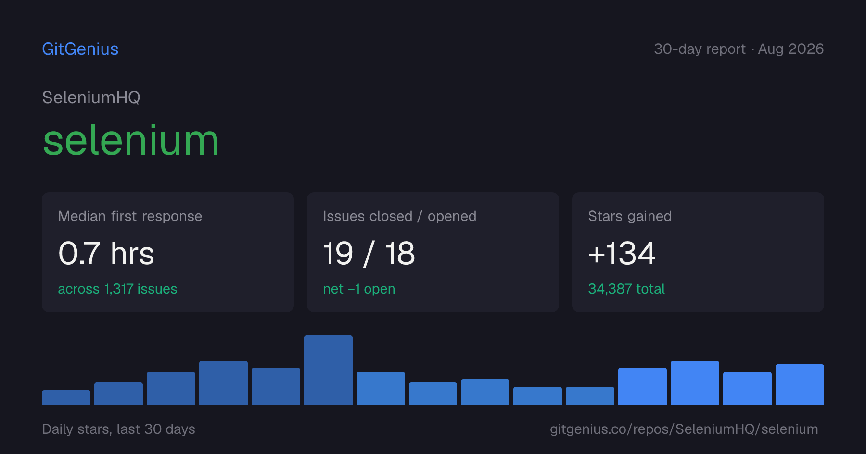The image size is (866, 454).
Task: Select the '30-day report · Aug 2026' label
Action: coord(739,49)
